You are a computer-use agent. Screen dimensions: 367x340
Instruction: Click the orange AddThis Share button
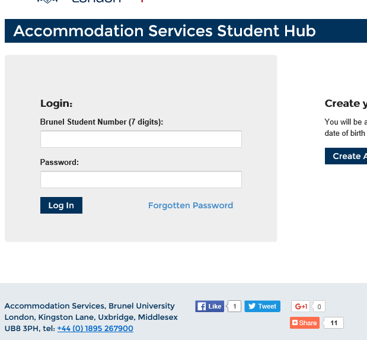point(304,323)
